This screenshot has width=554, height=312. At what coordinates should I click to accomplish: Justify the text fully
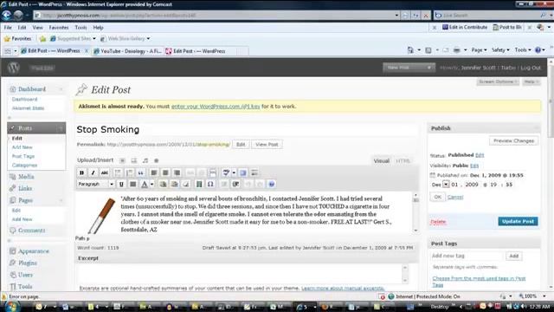tap(132, 184)
